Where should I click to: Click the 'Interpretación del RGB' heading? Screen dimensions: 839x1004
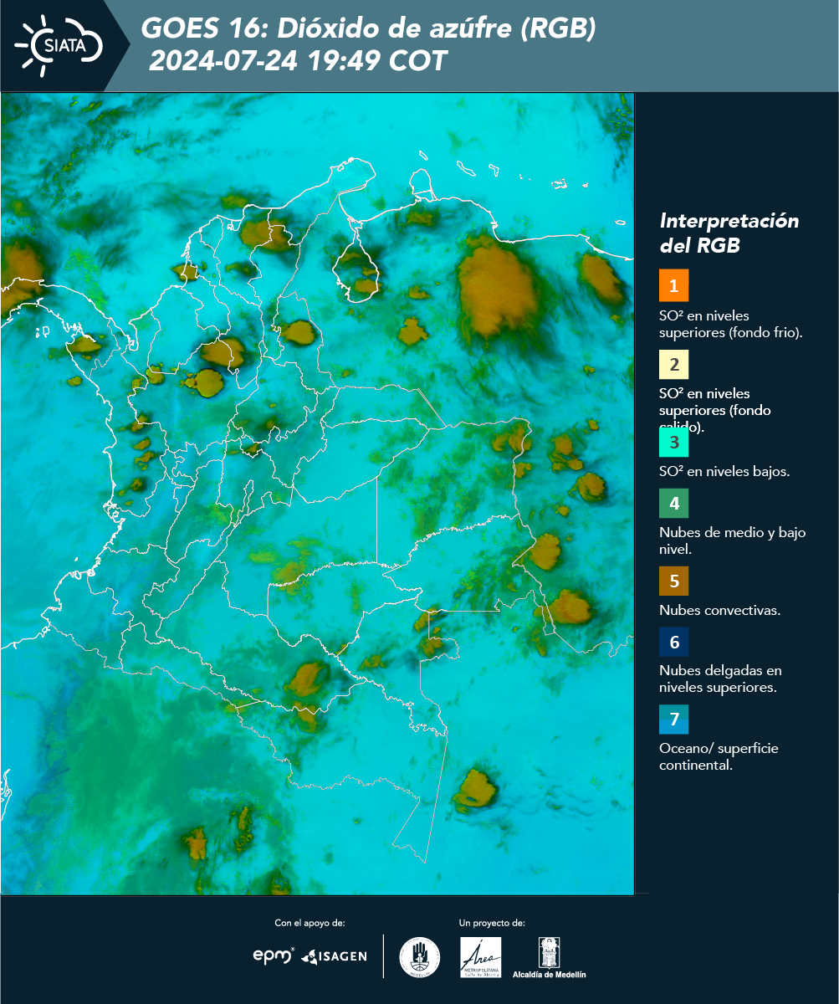[x=729, y=233]
